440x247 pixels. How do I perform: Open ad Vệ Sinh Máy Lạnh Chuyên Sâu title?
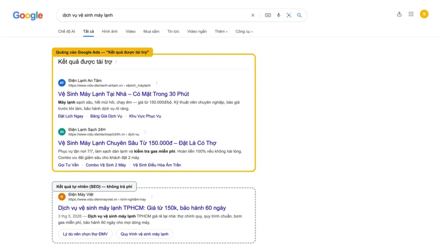(x=137, y=143)
